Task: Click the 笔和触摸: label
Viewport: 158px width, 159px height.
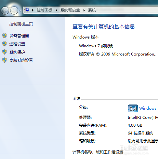Action: tap(87, 141)
